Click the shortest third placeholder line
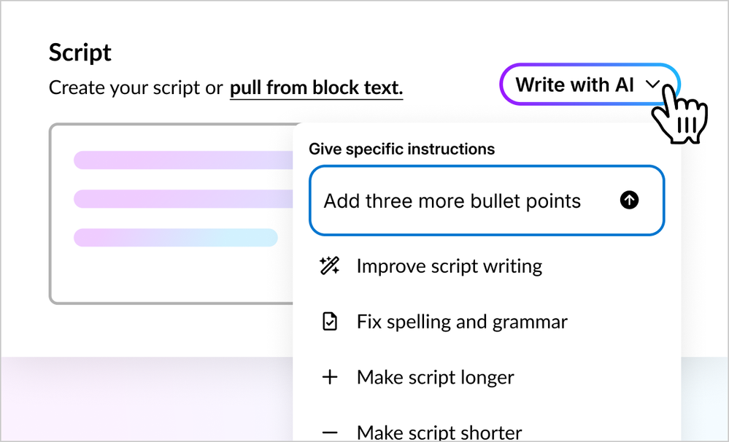Screen dimensions: 729x442 175,237
